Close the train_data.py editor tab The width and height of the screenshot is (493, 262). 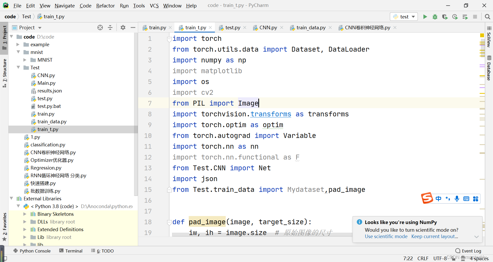[x=330, y=27]
